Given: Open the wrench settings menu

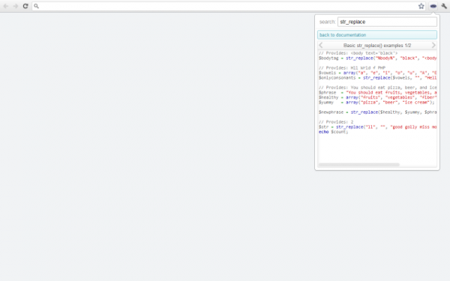Looking at the screenshot, I should [444, 6].
